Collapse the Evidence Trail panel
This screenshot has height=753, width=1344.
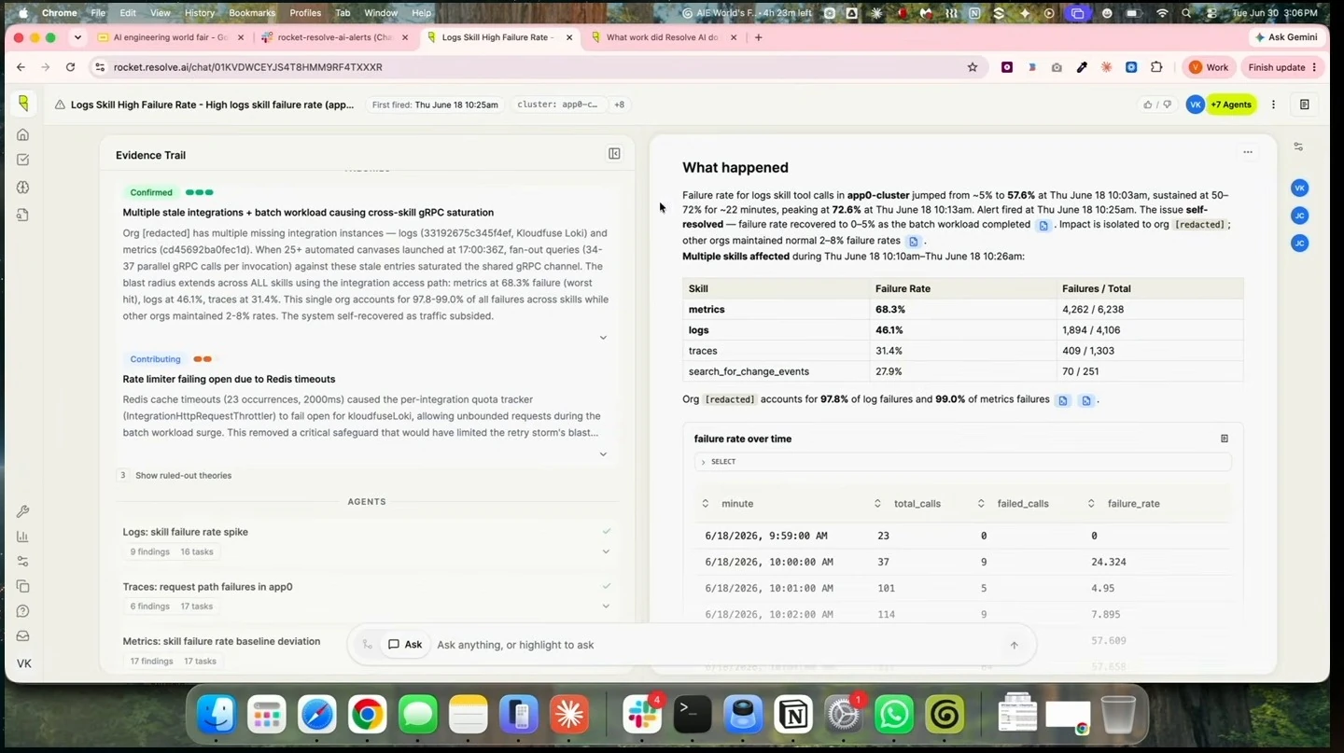(614, 154)
